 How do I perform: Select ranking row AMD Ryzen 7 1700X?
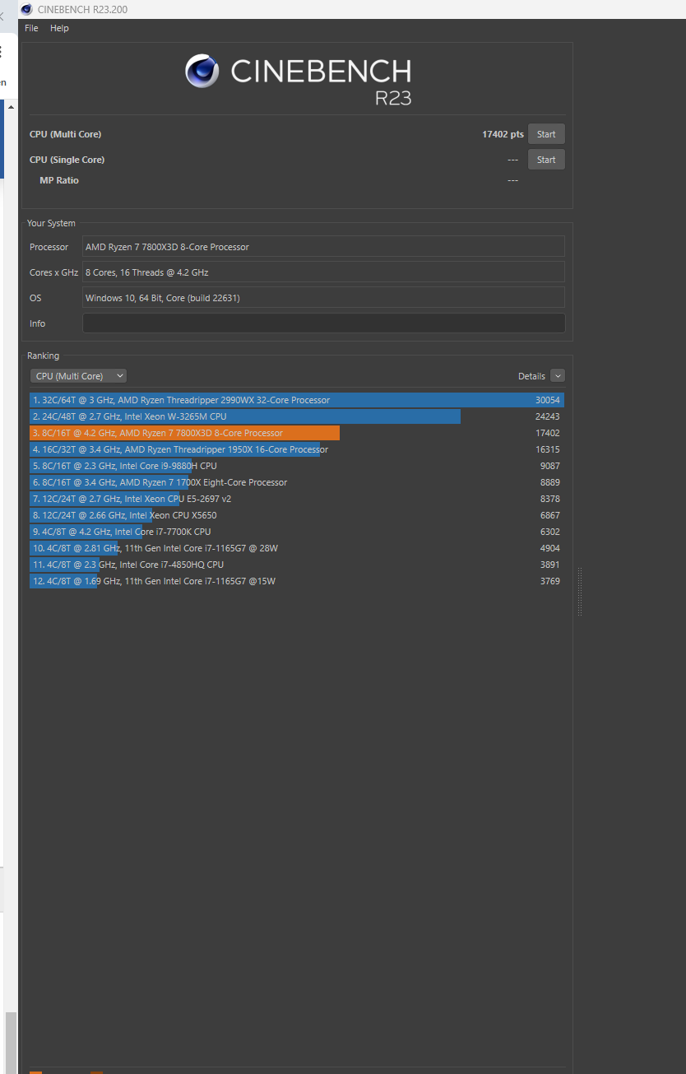pyautogui.click(x=297, y=482)
